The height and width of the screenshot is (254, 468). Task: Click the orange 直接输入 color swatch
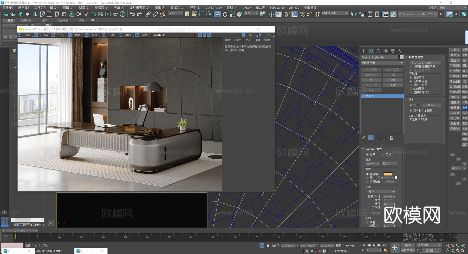coord(388,174)
